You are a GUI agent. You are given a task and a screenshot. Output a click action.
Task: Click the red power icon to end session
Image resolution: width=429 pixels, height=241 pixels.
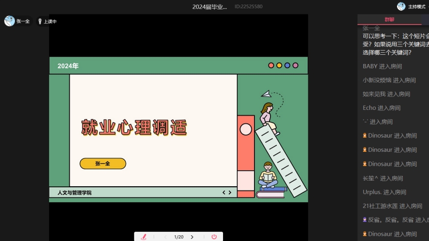click(x=214, y=237)
